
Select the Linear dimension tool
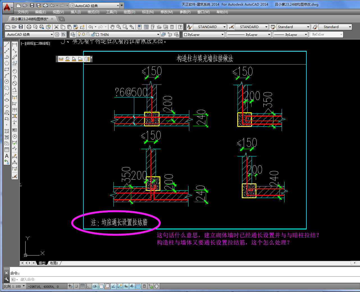tap(15, 45)
